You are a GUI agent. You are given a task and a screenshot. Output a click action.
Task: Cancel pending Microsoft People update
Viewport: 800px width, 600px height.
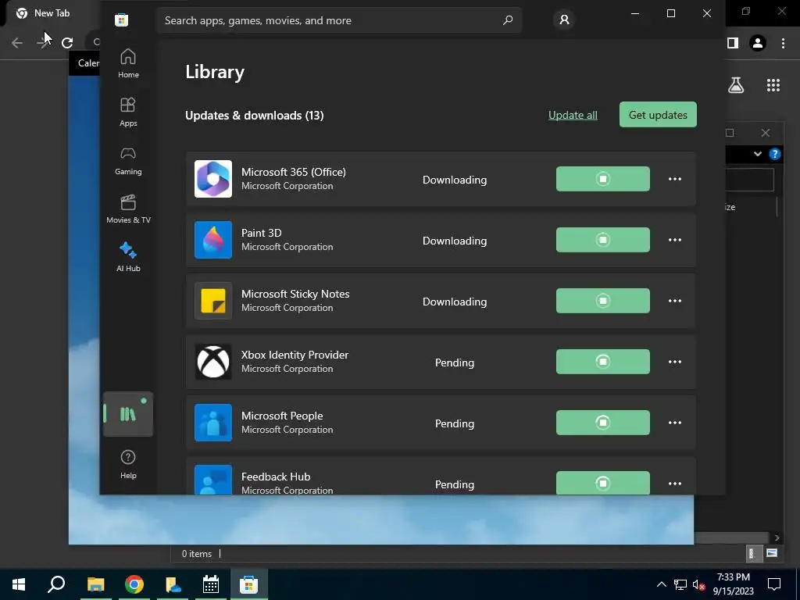pos(602,423)
